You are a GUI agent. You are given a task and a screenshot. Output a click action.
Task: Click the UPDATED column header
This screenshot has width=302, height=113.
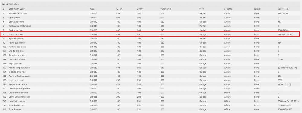point(228,9)
